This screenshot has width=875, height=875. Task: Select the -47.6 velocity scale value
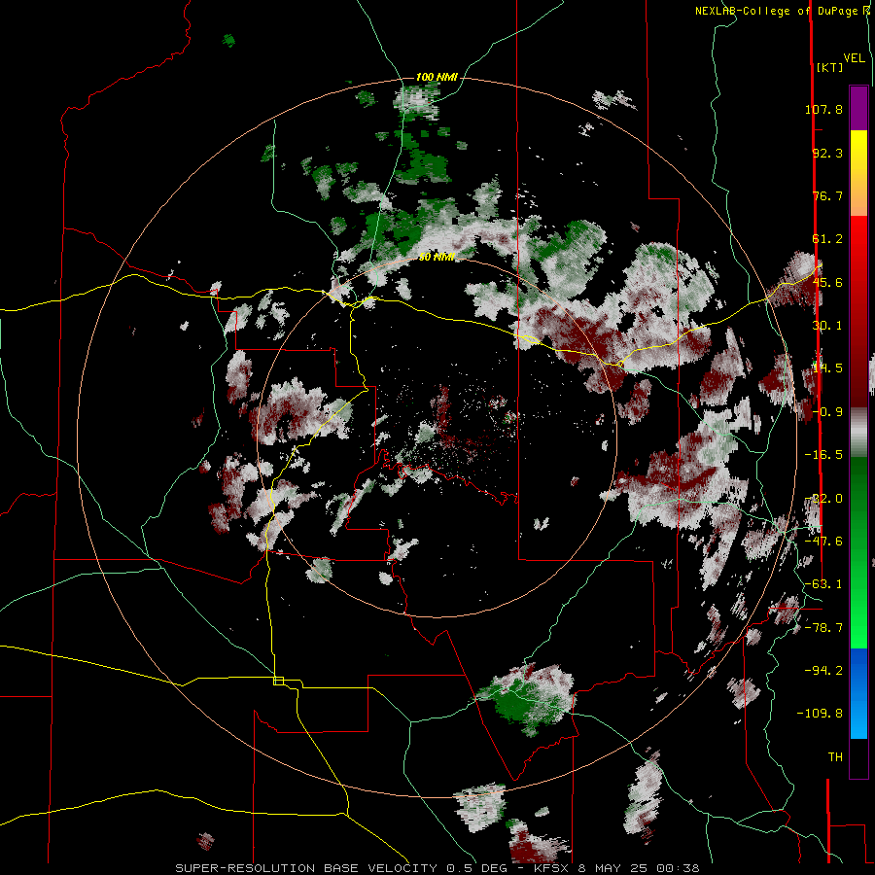[823, 542]
